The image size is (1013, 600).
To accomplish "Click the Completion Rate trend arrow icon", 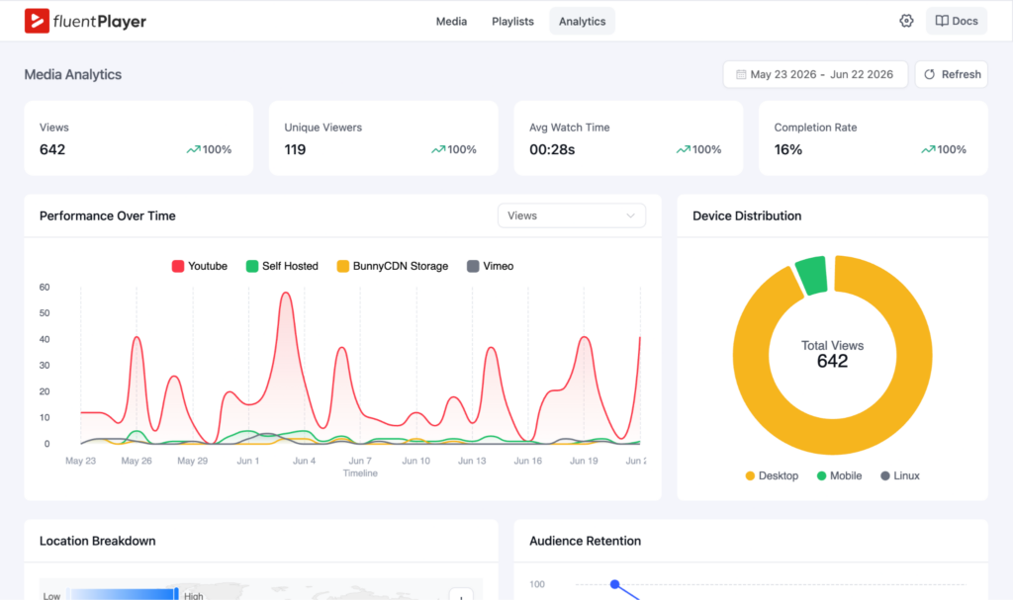I will (928, 149).
